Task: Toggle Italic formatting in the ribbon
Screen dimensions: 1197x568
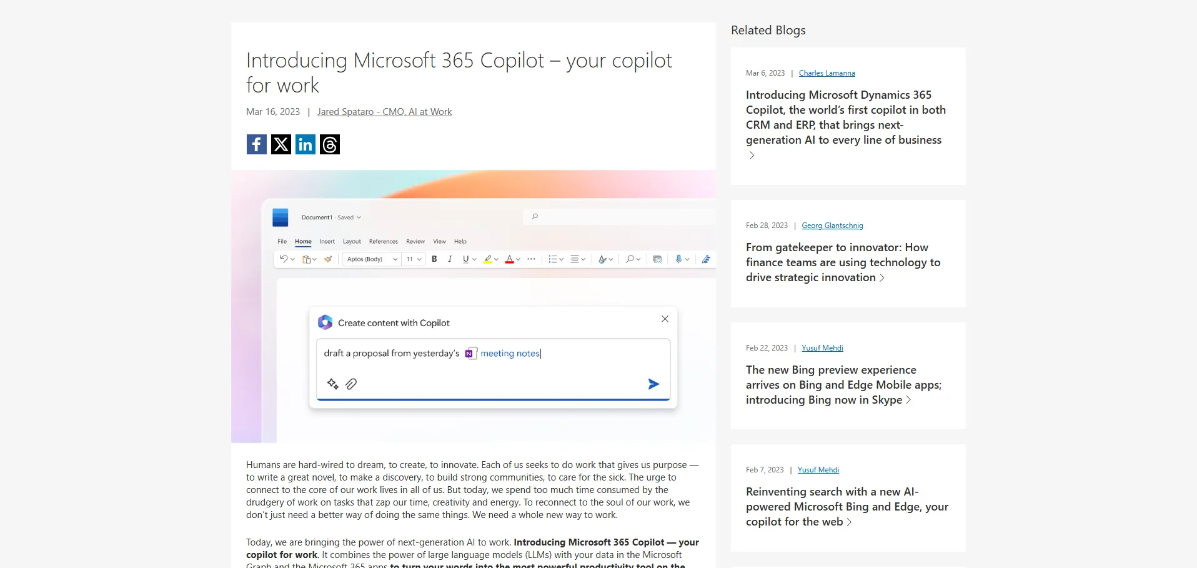Action: (450, 259)
